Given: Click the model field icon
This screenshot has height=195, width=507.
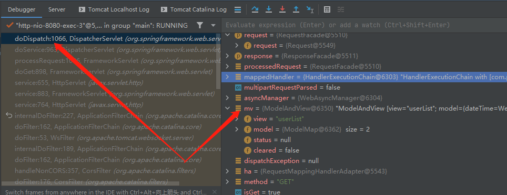Looking at the screenshot, I should tap(248, 129).
